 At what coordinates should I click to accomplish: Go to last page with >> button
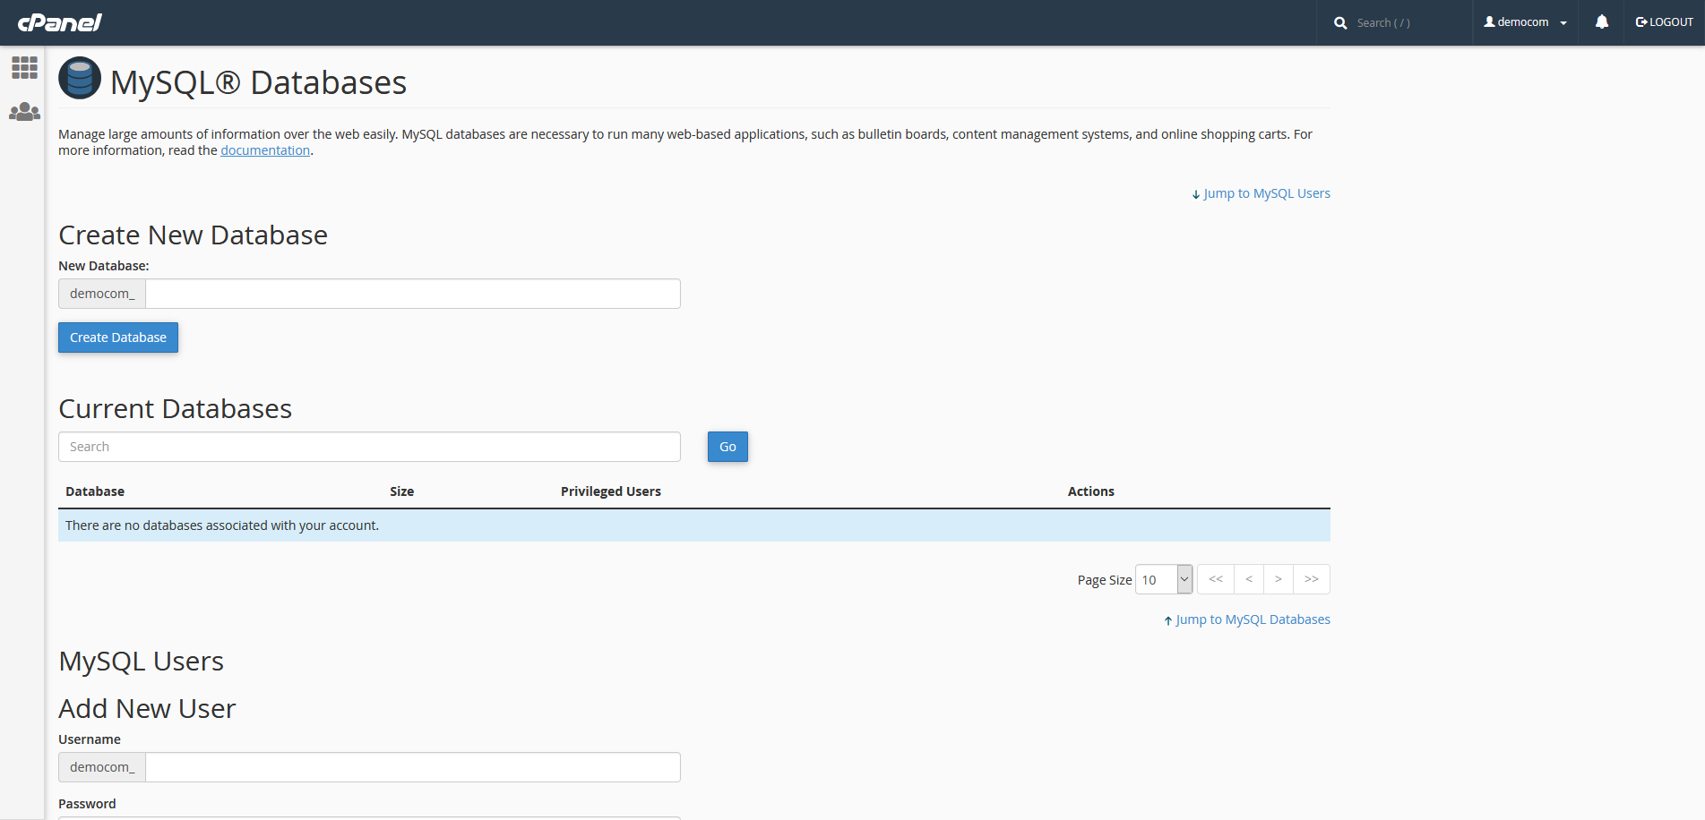coord(1311,579)
